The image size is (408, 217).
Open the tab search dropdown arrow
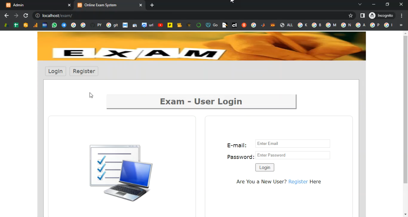[360, 4]
